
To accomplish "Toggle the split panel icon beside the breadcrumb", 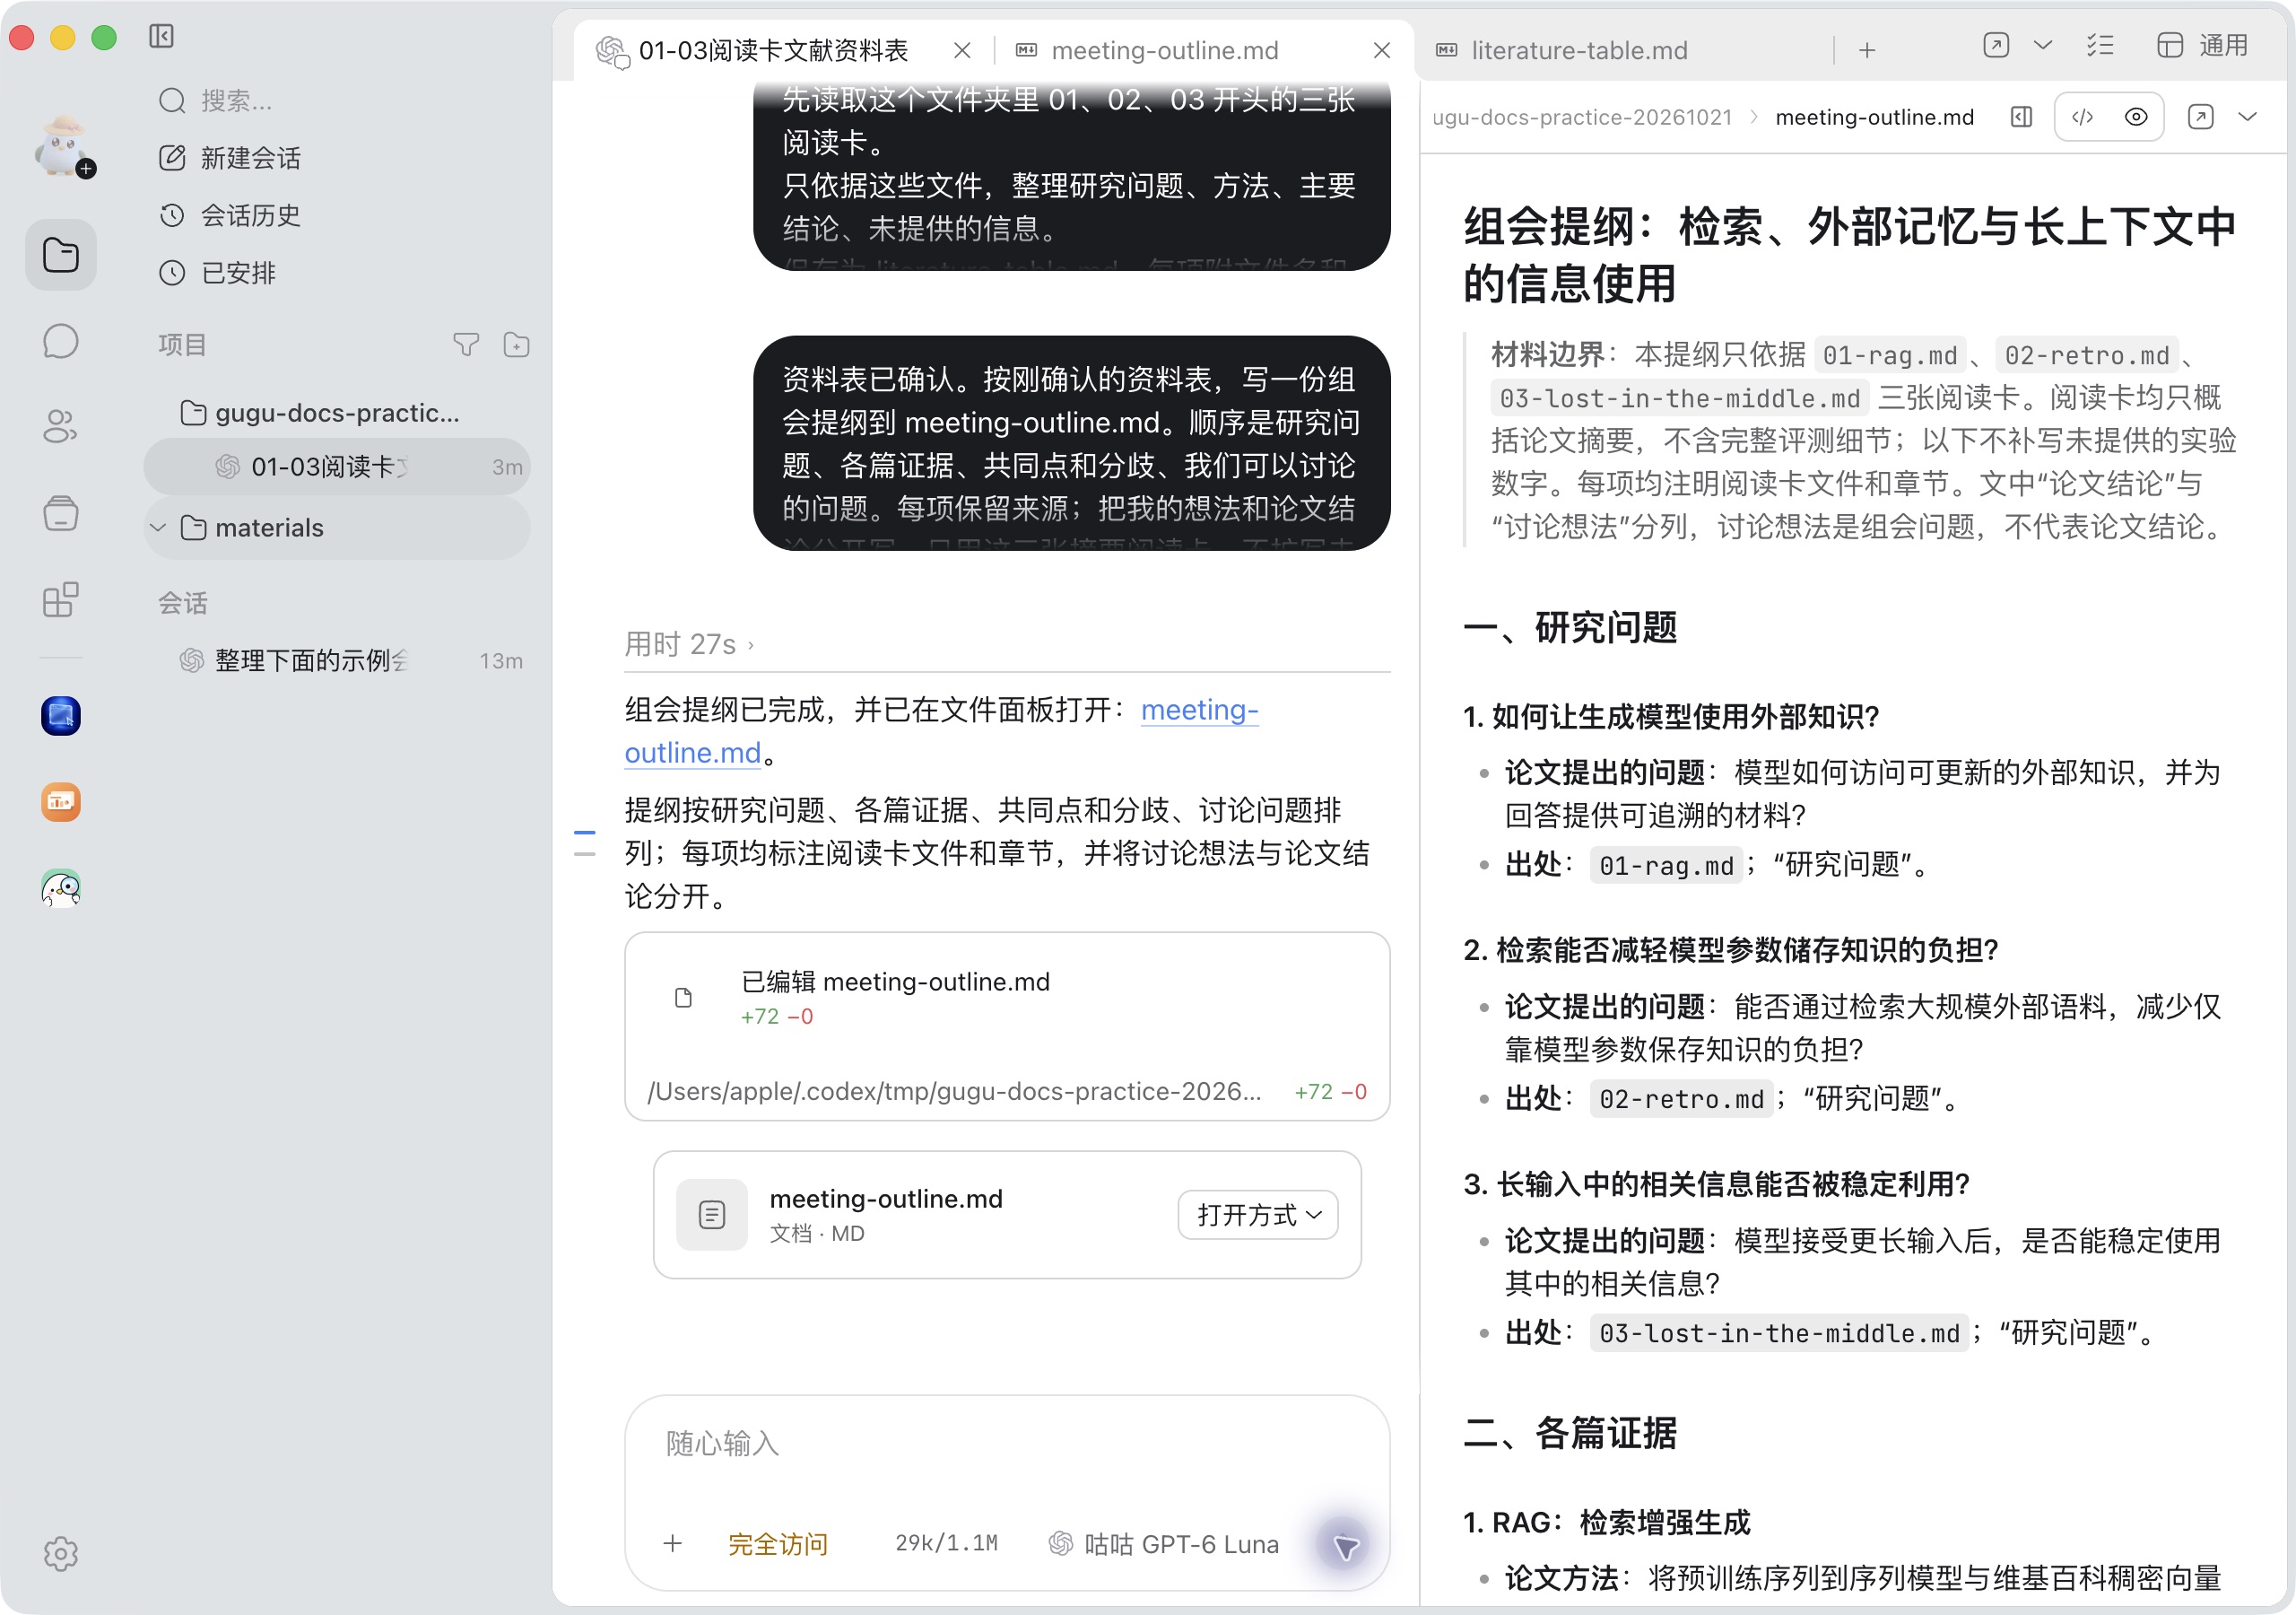I will tap(2021, 117).
